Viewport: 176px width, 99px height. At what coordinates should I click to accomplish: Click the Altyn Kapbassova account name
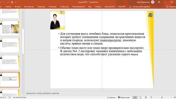pos(143,2)
